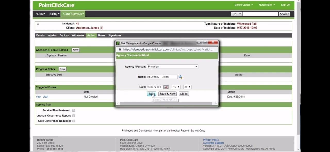Click the green P favicon in popup title
This screenshot has width=330, height=152.
[x=118, y=43]
